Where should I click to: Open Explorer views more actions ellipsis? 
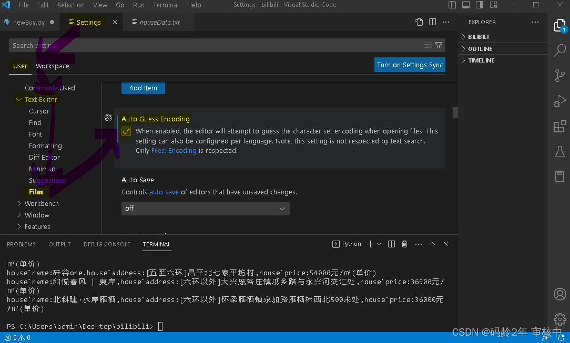pyautogui.click(x=535, y=22)
